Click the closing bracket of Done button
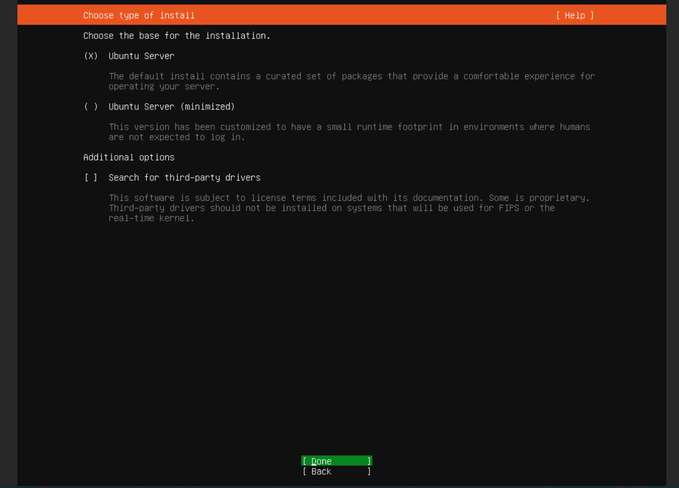 coord(369,461)
